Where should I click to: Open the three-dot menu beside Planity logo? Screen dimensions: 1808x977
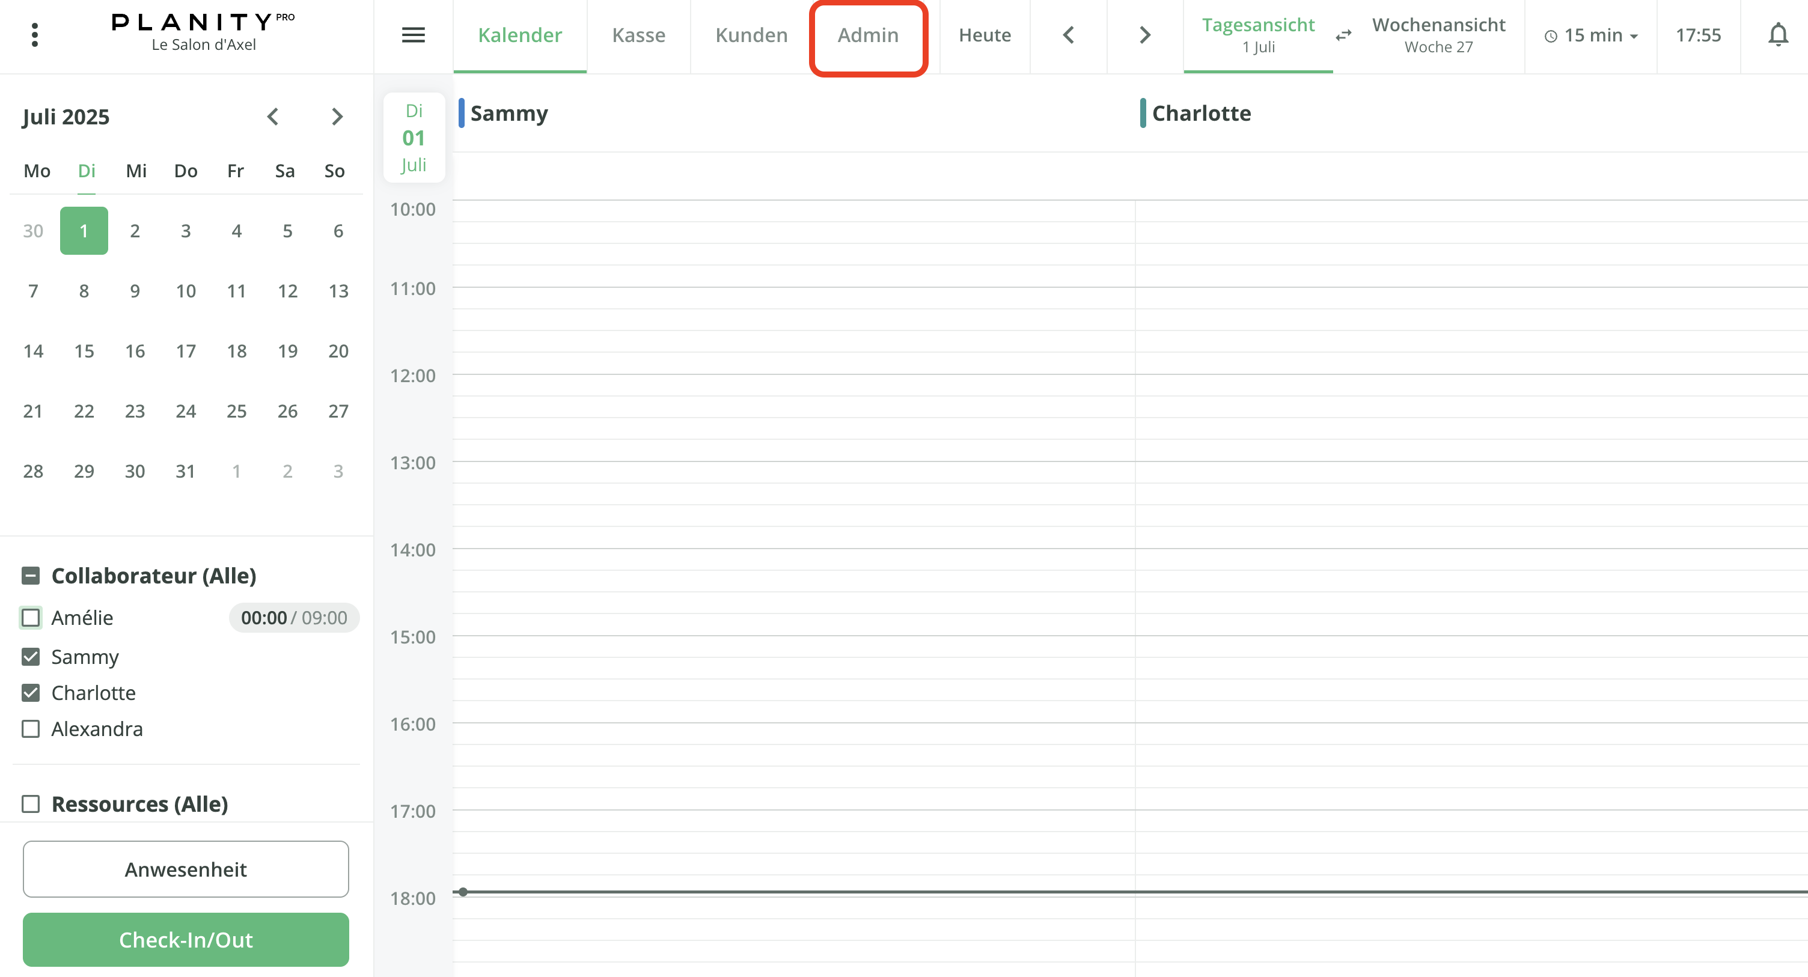[34, 34]
